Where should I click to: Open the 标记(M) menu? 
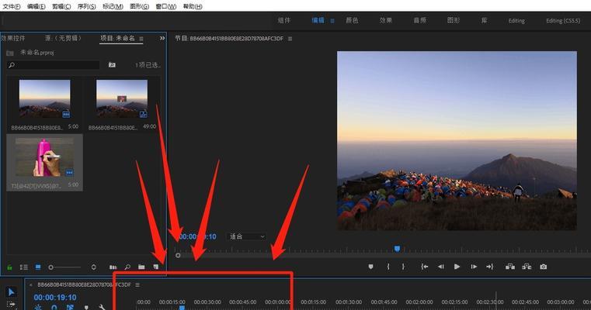tap(113, 6)
